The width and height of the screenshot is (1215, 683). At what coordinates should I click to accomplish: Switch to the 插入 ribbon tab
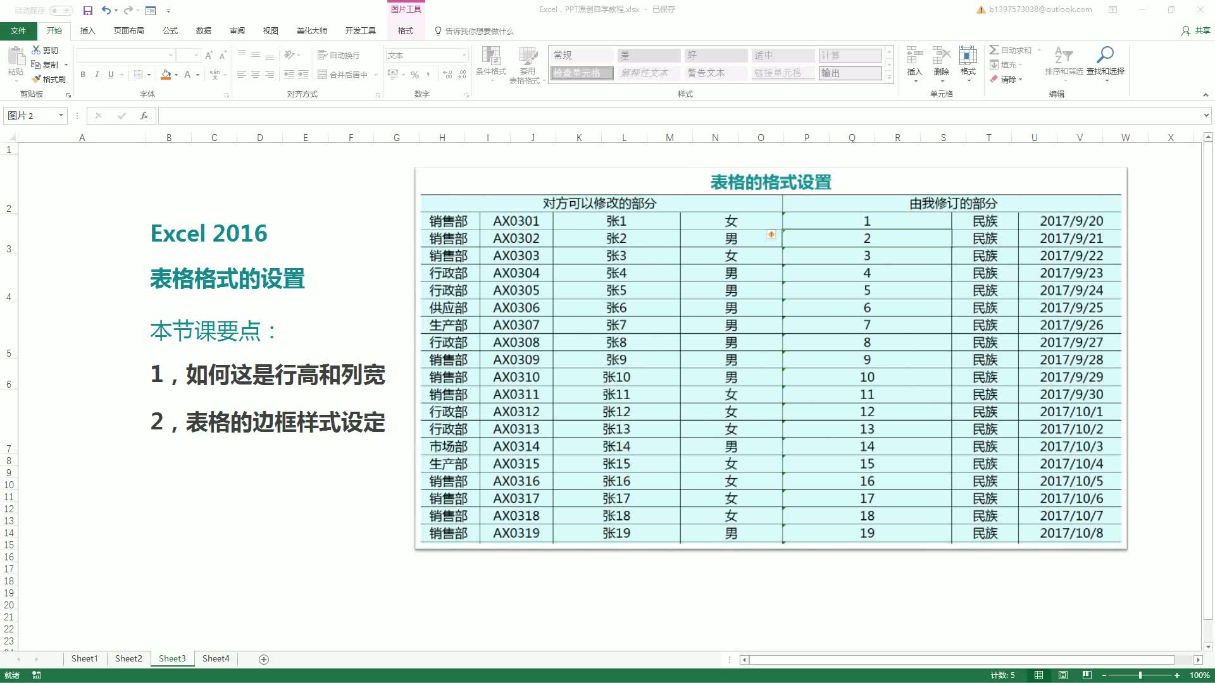click(87, 30)
